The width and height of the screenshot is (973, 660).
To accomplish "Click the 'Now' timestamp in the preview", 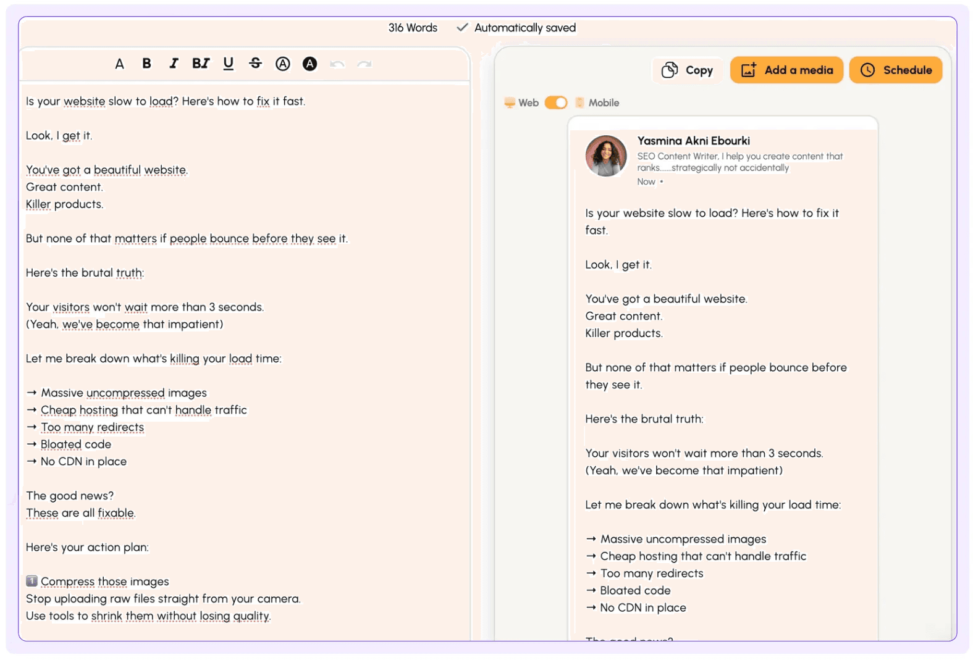I will pos(646,182).
